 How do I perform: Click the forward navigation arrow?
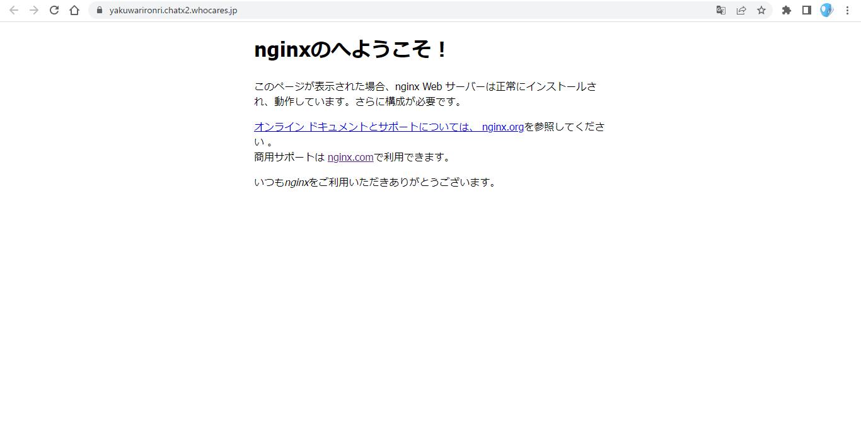click(x=34, y=10)
